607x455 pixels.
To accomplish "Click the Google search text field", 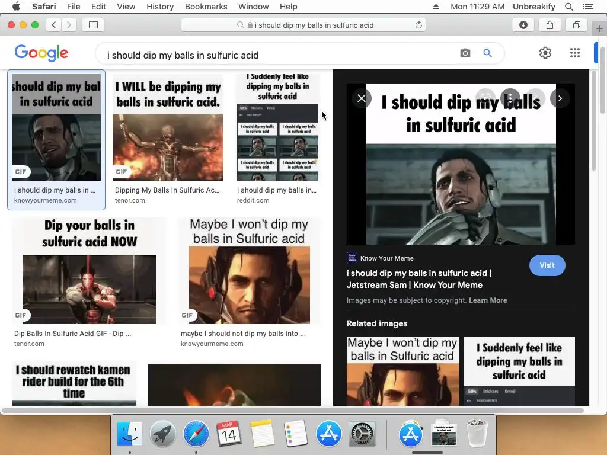I will click(279, 55).
